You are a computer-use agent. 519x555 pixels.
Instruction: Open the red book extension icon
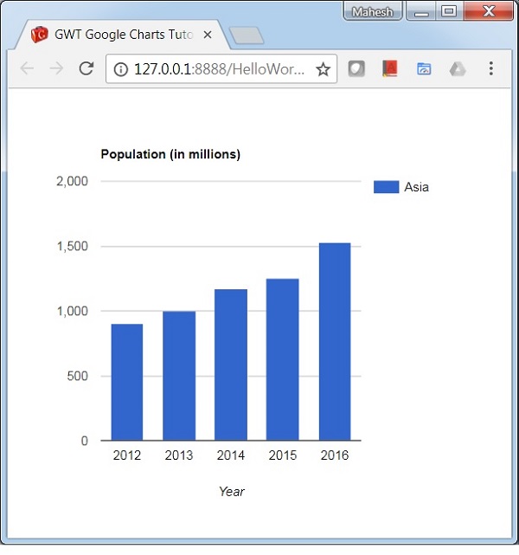point(389,69)
